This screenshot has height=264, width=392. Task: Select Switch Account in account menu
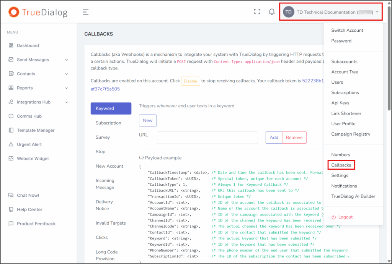coord(347,30)
